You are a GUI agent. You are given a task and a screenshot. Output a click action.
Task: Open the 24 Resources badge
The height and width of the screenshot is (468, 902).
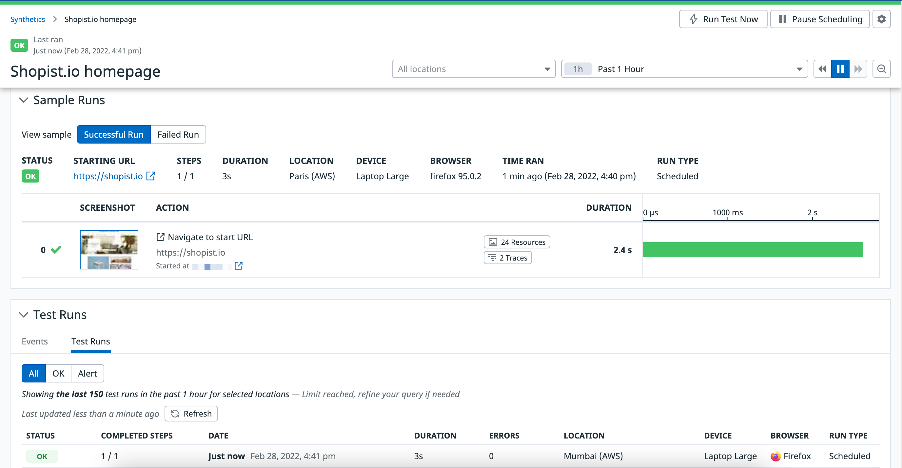[x=517, y=242]
